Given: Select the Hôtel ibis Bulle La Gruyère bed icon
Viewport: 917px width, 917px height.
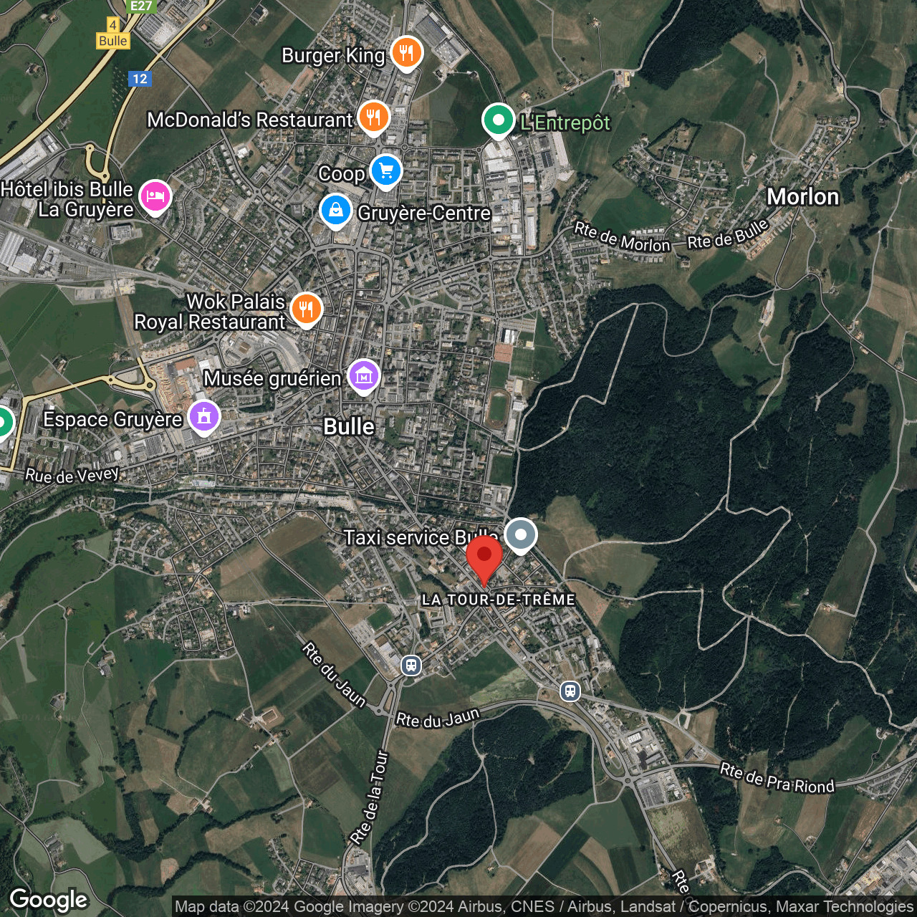Looking at the screenshot, I should pos(154,196).
